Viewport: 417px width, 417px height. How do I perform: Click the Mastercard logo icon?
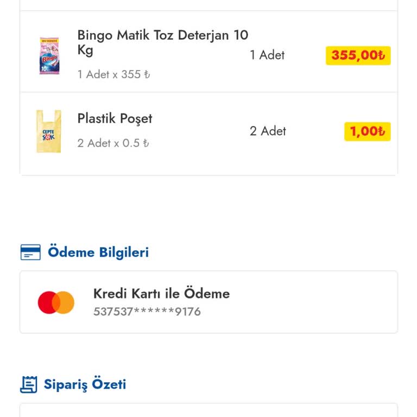point(56,302)
